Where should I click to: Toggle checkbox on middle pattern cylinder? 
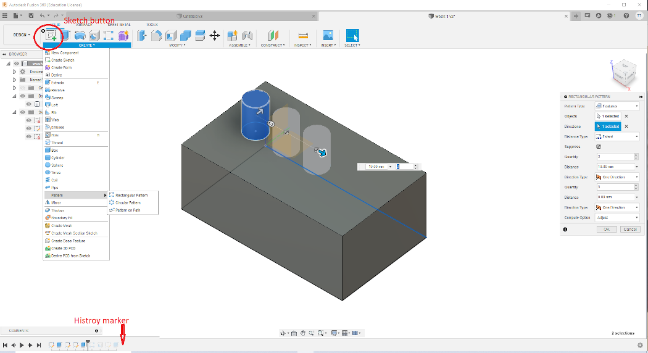tap(286, 132)
